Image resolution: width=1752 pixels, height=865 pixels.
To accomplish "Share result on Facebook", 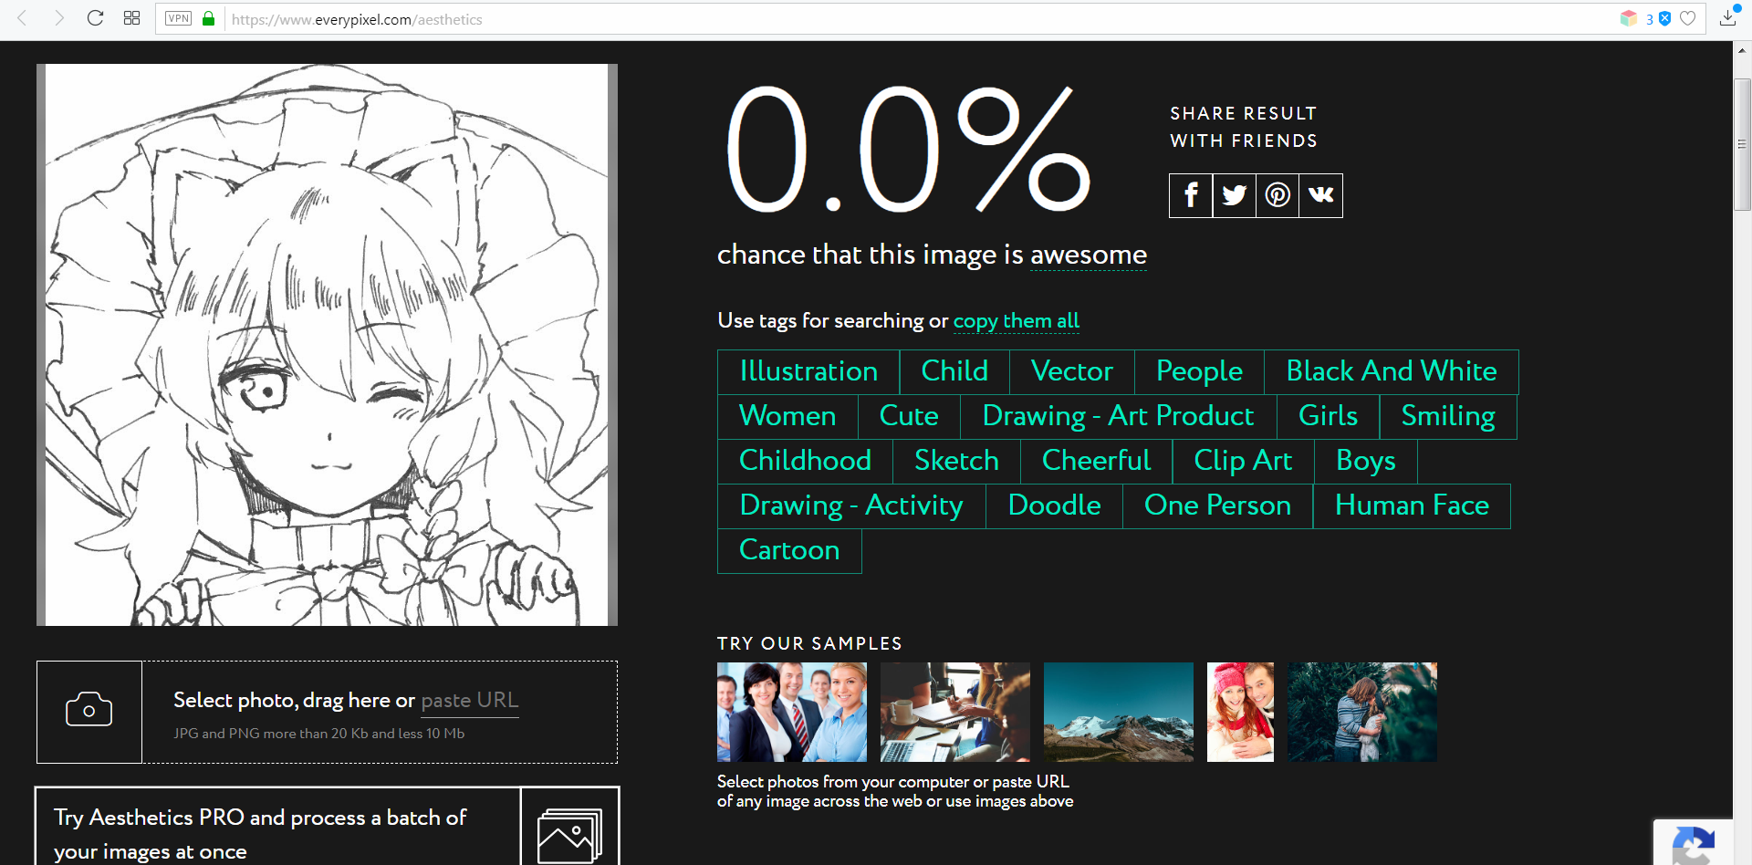I will pos(1191,195).
